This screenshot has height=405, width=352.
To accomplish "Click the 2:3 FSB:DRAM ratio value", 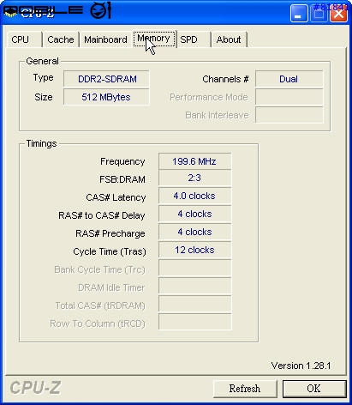I will tap(194, 178).
